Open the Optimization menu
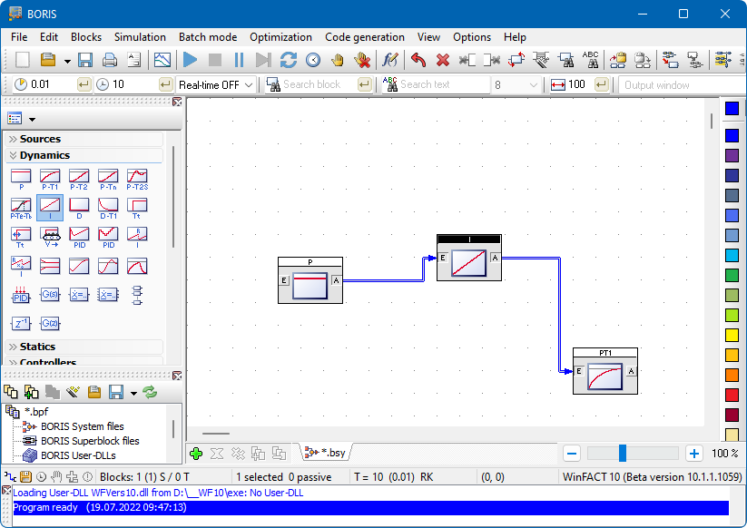The image size is (747, 528). (x=280, y=37)
